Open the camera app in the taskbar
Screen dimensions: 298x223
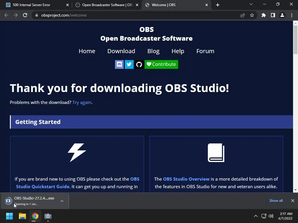tap(48, 216)
